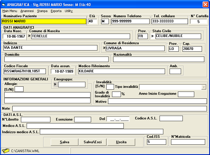Viewport: 210px width, 155px height.
Task: Click the Amb. field
Action: tap(175, 71)
